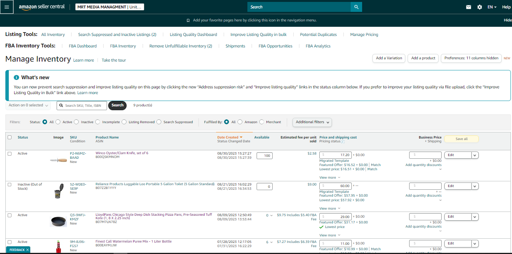Click the Business Price field for Winco knife
The width and height of the screenshot is (512, 254).
(425, 155)
